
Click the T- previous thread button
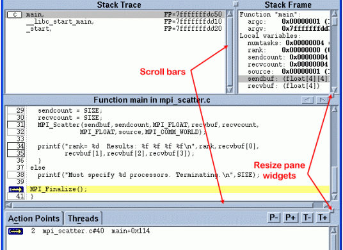click(307, 218)
